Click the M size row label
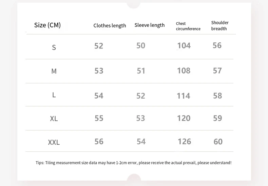 [x=54, y=71]
